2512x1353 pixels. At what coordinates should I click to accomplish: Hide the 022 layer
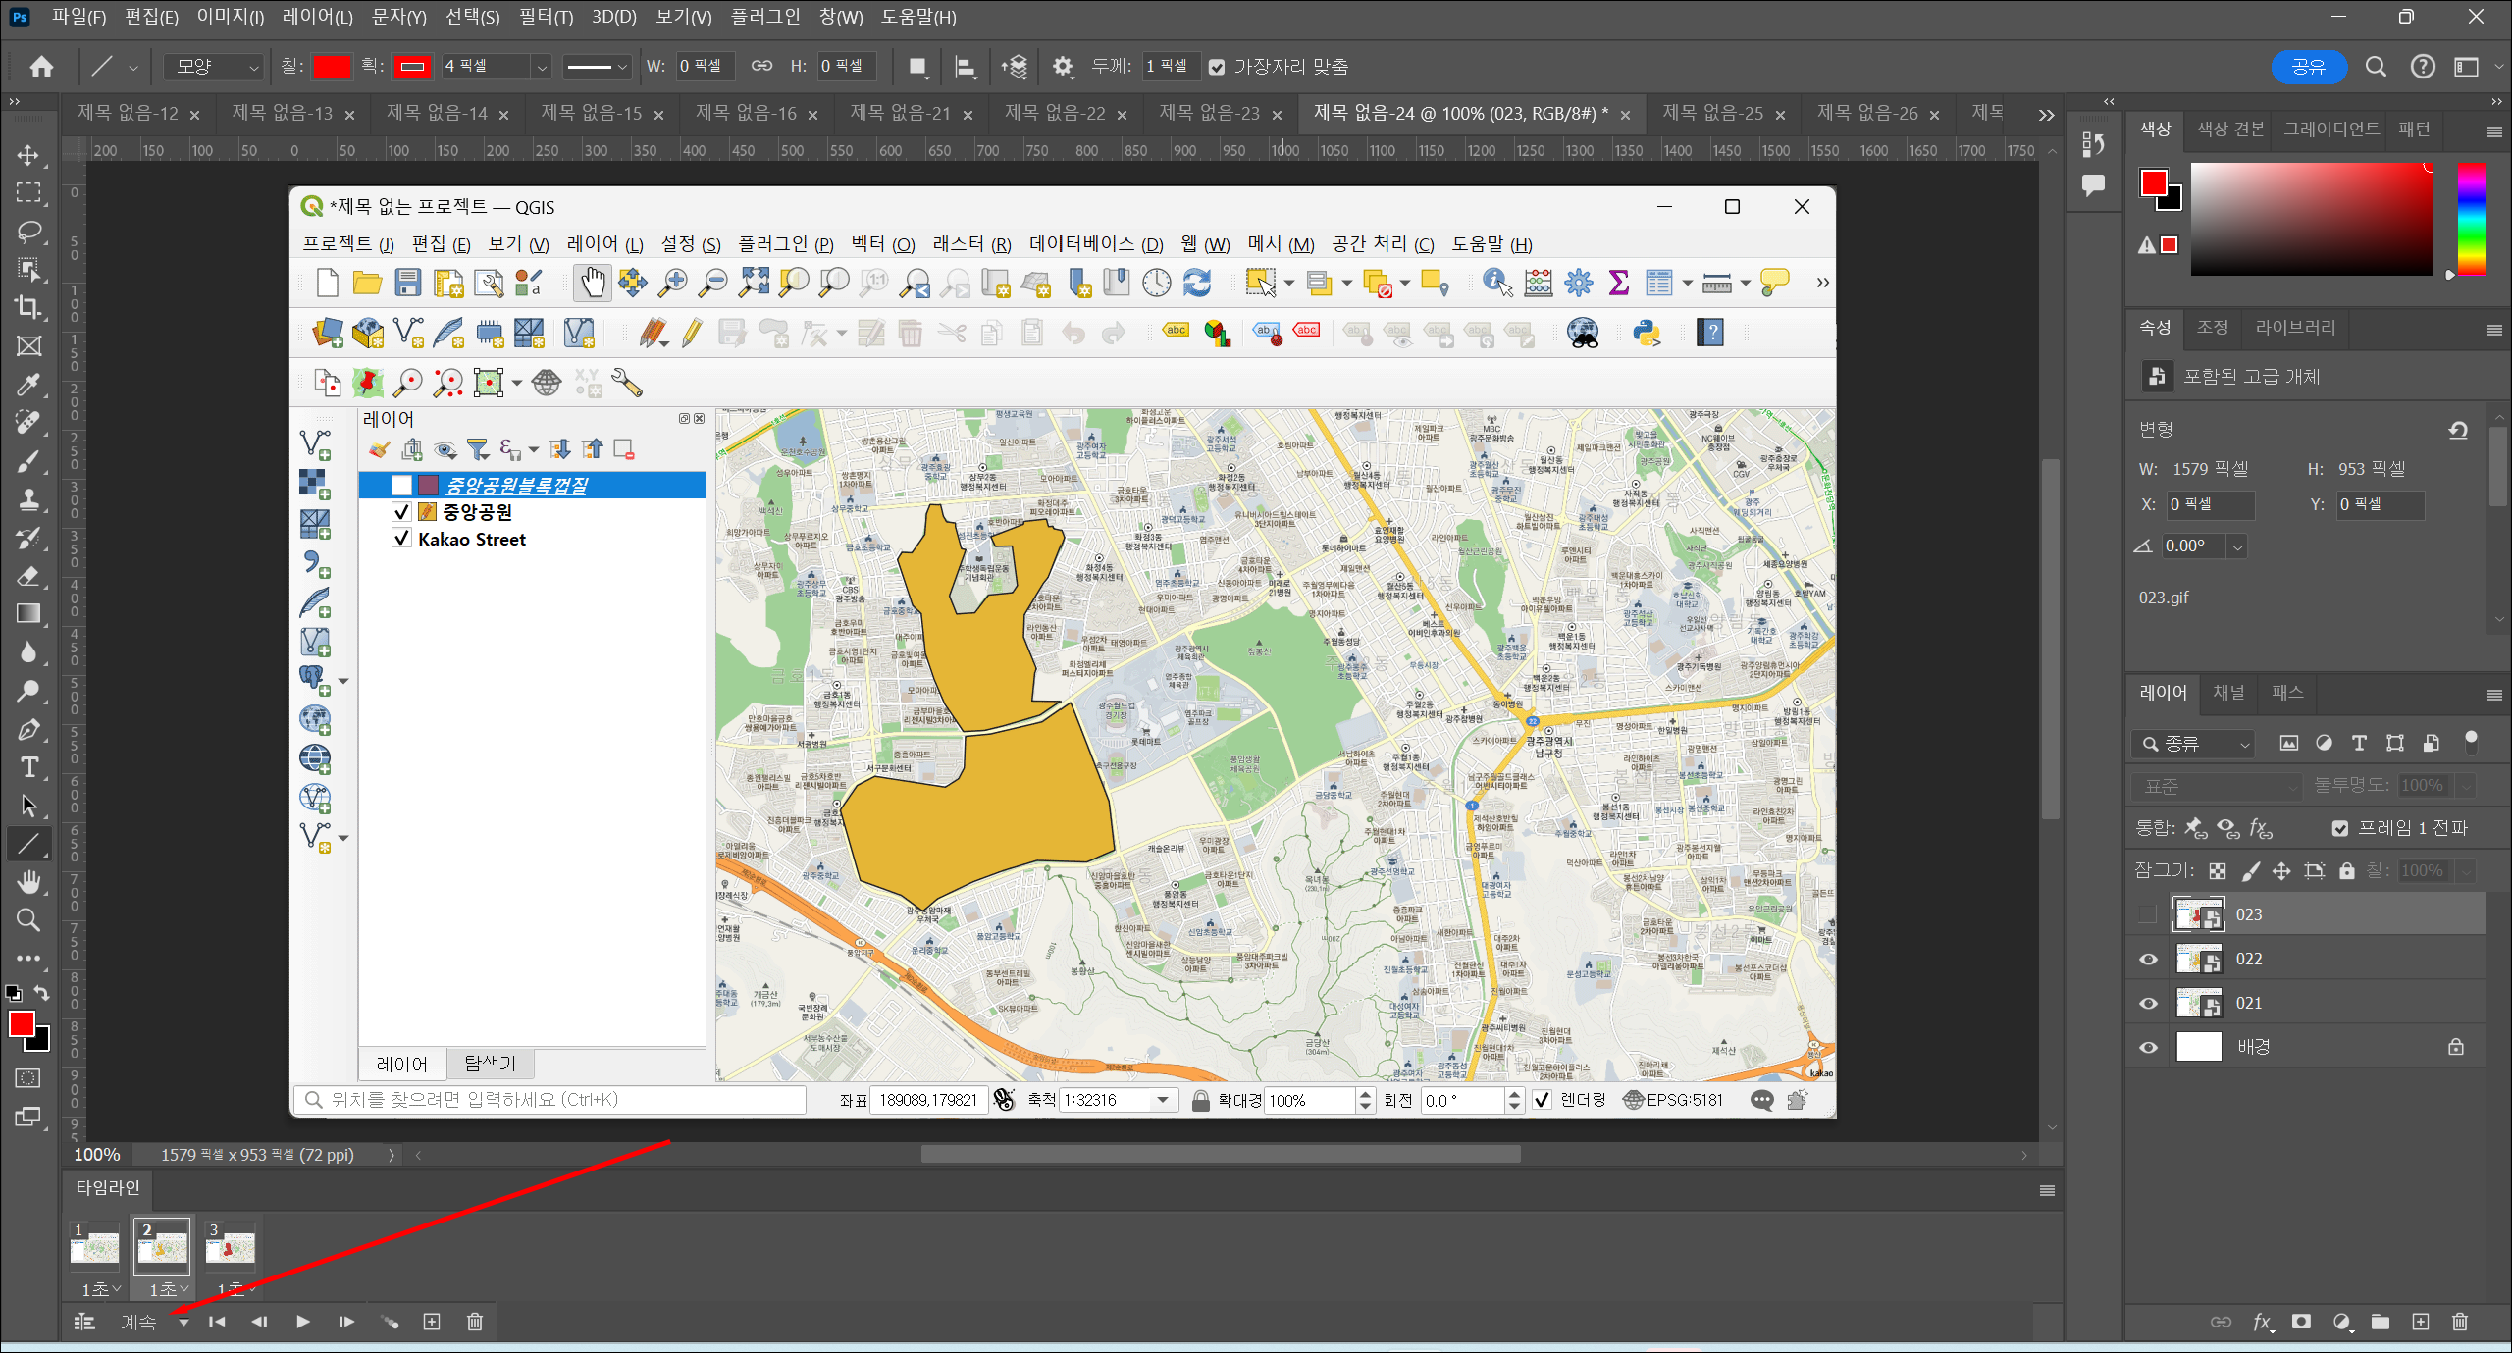click(2148, 959)
